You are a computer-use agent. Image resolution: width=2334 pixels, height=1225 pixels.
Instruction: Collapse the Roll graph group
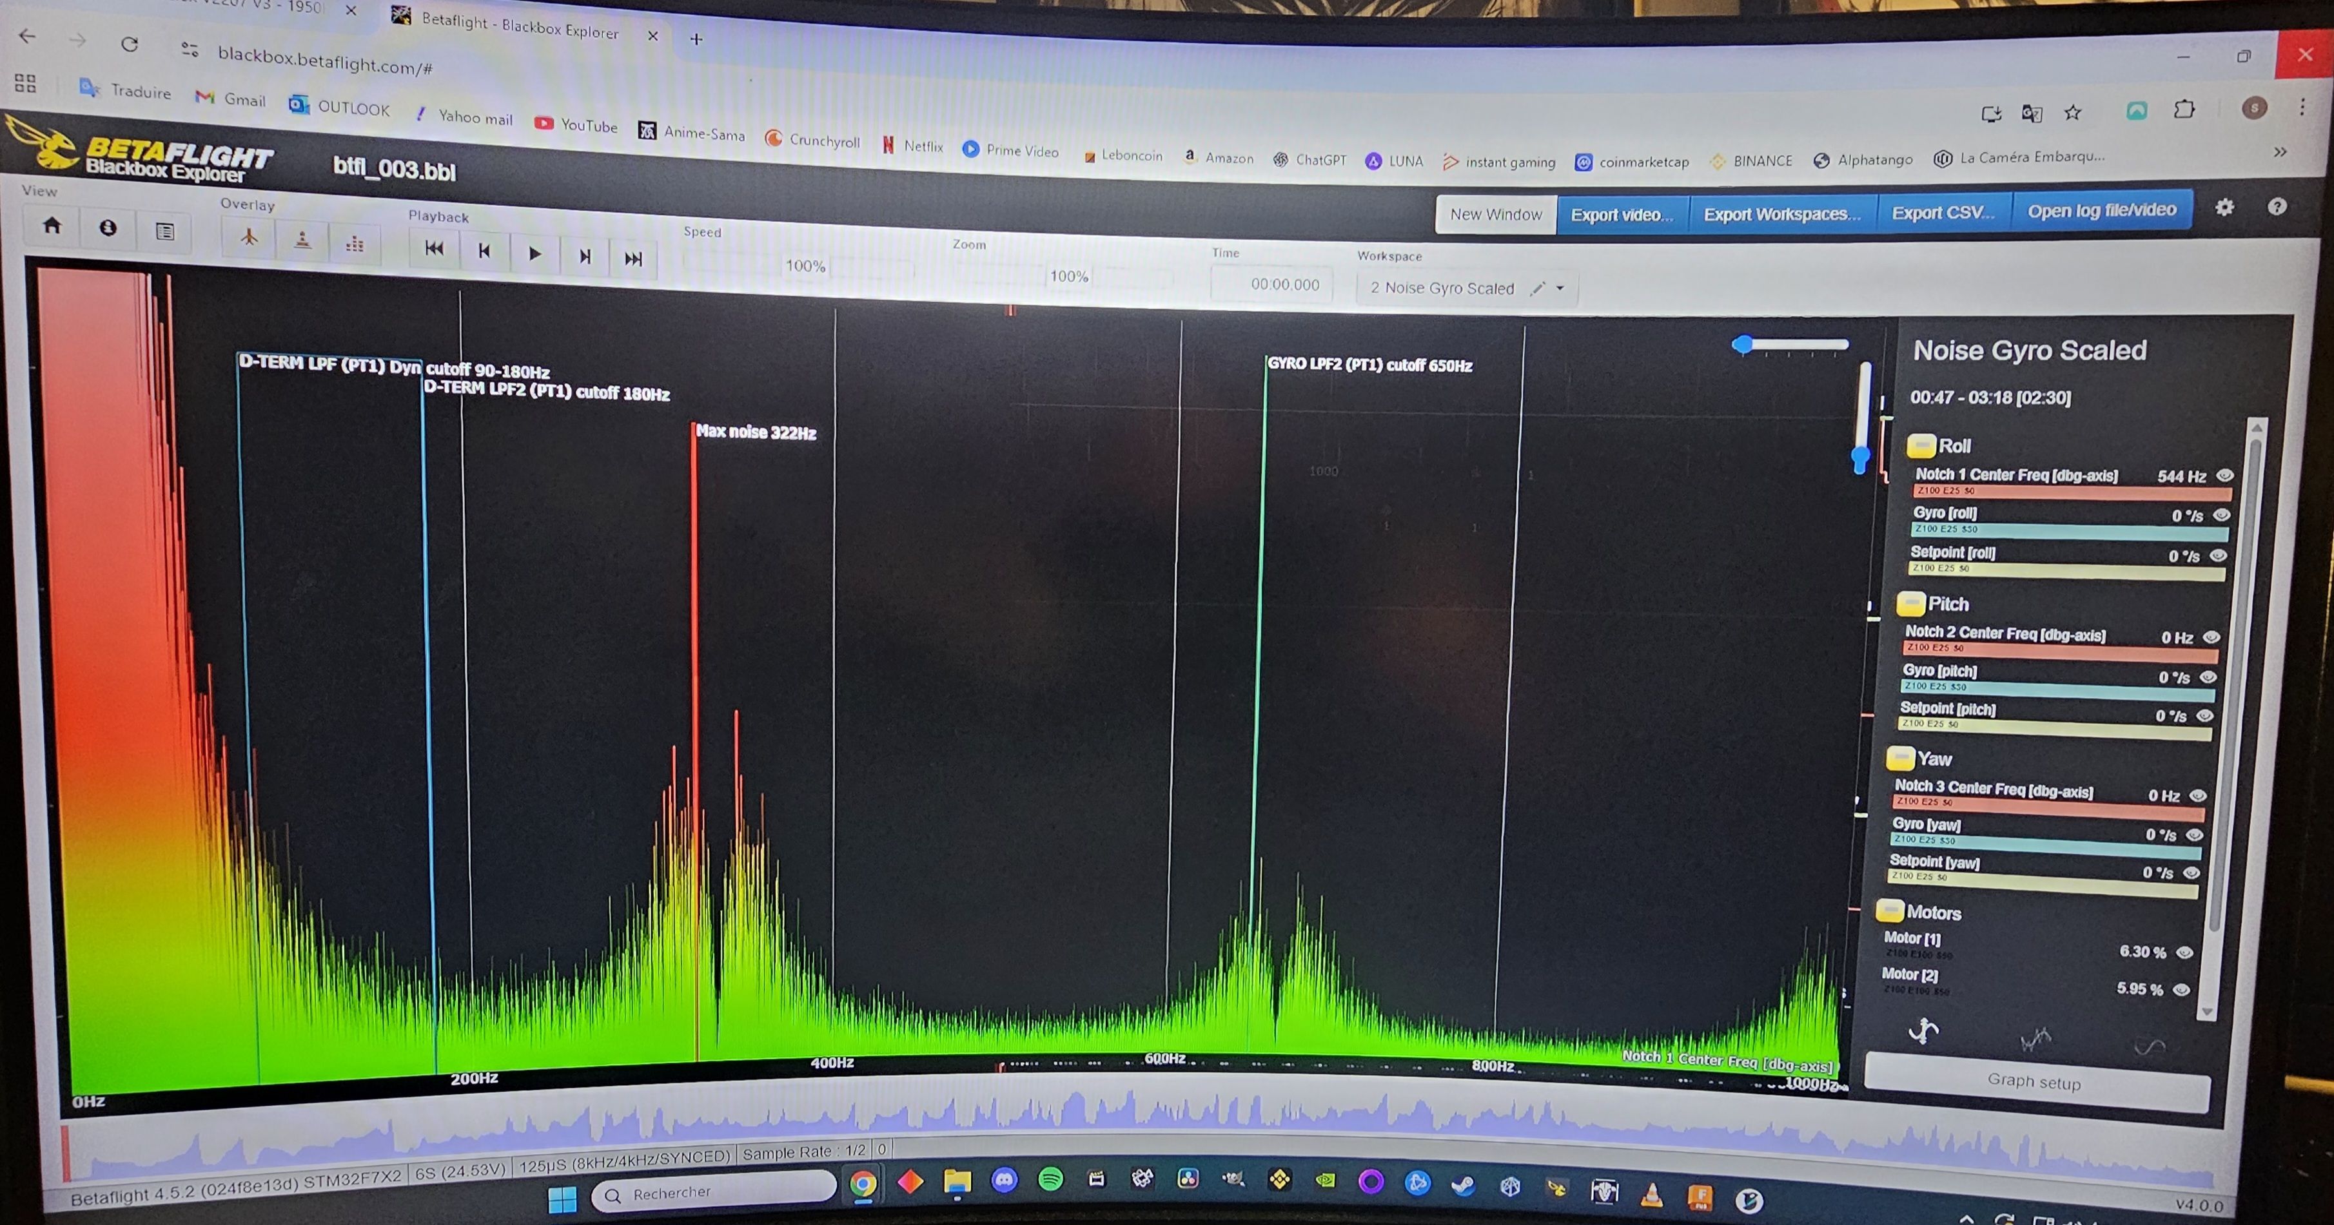click(1921, 445)
